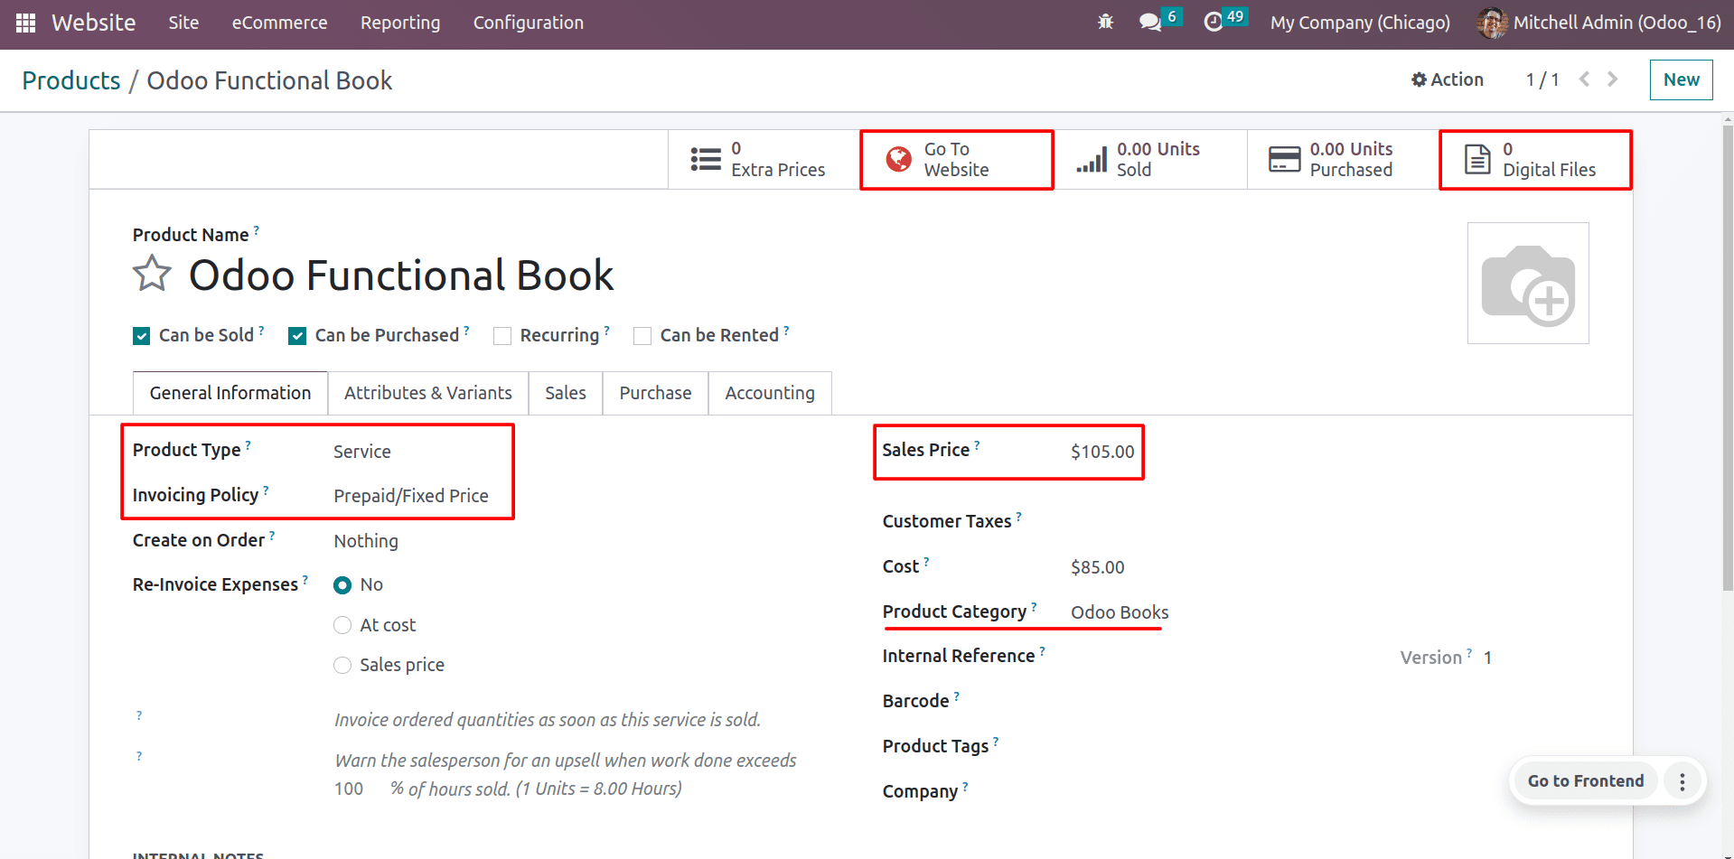Go to previous record arrow
This screenshot has height=859, width=1734.
1584,79
